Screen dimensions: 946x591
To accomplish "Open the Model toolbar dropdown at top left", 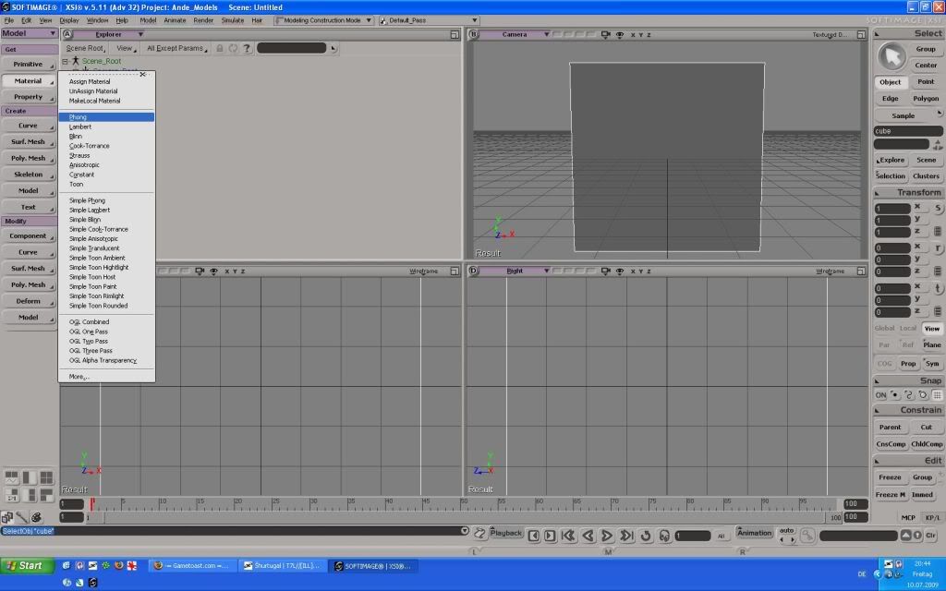I will point(29,33).
